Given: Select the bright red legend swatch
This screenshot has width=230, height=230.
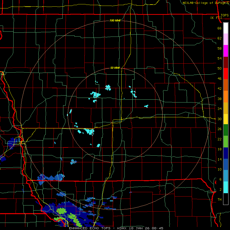Looking at the screenshot, I should [x=226, y=74].
